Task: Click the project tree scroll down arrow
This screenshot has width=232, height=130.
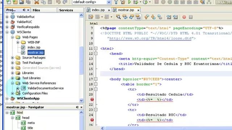Action: click(x=81, y=100)
